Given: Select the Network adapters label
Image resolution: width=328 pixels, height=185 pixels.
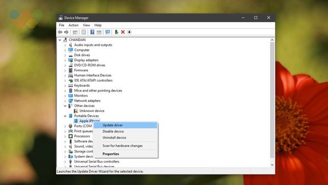Looking at the screenshot, I should 87,101.
